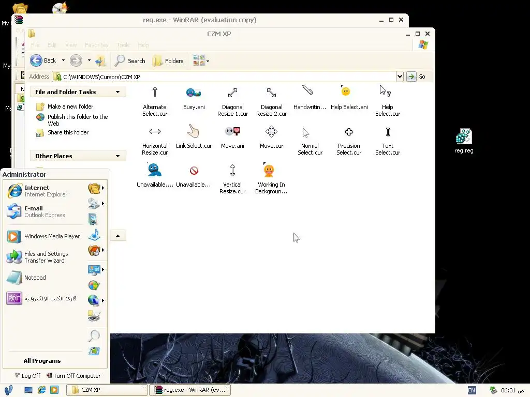Click the Go button
Screen dimensions: 530x397
point(416,77)
